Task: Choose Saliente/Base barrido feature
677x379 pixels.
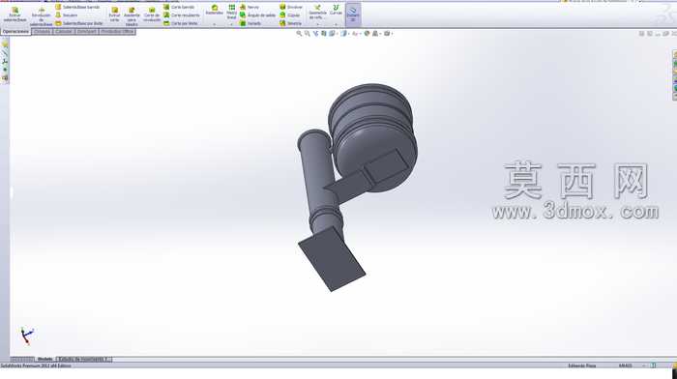Action: coord(77,7)
